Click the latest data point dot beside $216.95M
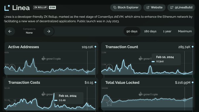The image size is (199, 112). [193, 82]
